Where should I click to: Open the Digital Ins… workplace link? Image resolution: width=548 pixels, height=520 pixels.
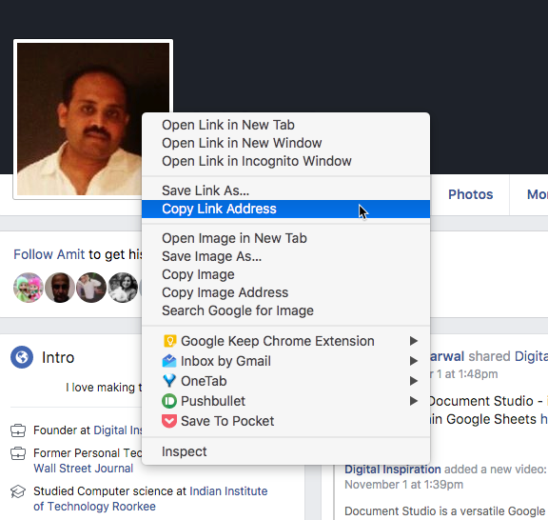point(117,430)
